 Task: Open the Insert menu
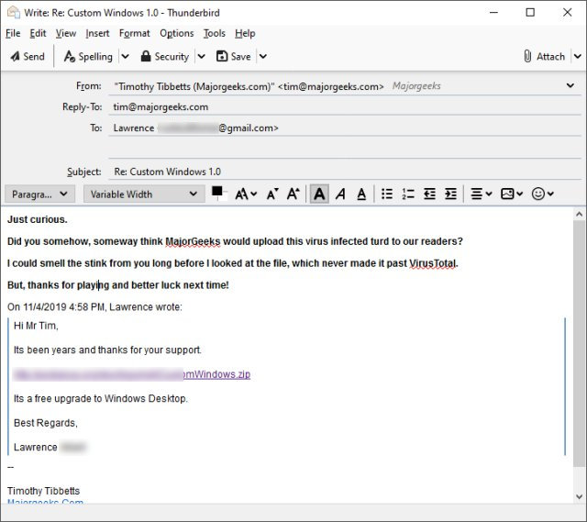click(97, 33)
